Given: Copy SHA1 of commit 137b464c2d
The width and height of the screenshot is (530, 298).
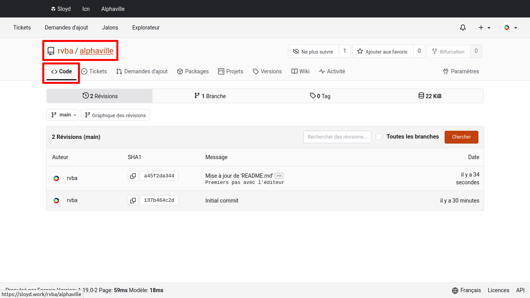Looking at the screenshot, I should 133,201.
